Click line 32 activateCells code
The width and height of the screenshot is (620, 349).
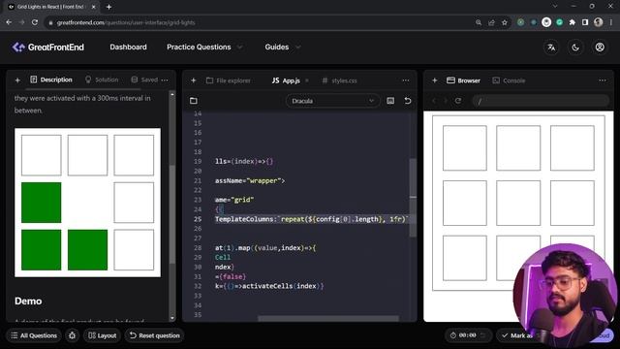point(269,286)
